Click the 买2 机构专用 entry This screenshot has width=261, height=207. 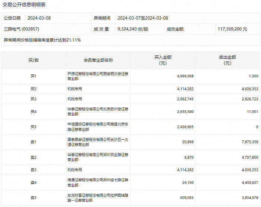tap(75, 89)
